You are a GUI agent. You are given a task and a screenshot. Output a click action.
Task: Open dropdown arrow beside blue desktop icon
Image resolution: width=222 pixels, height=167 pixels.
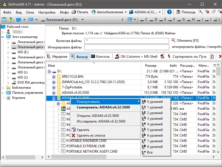(x=24, y=20)
